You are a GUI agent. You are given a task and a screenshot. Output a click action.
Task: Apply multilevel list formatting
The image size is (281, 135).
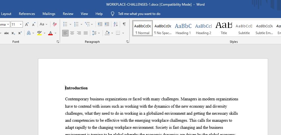(87, 24)
